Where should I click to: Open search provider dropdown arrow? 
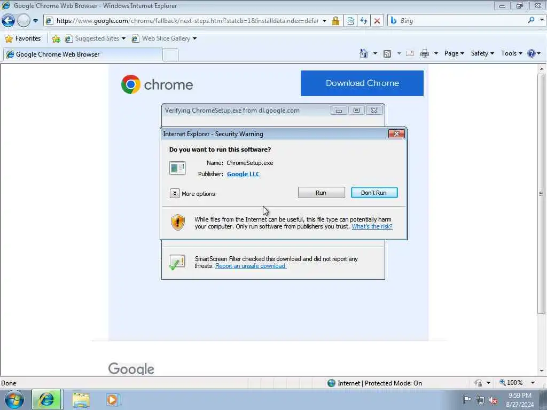pos(542,20)
